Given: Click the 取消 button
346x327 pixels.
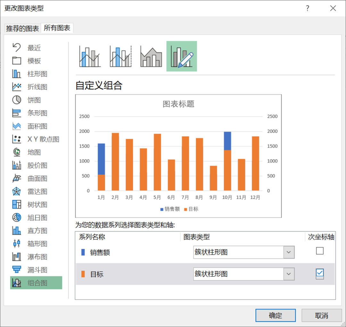Looking at the screenshot, I should click(321, 315).
